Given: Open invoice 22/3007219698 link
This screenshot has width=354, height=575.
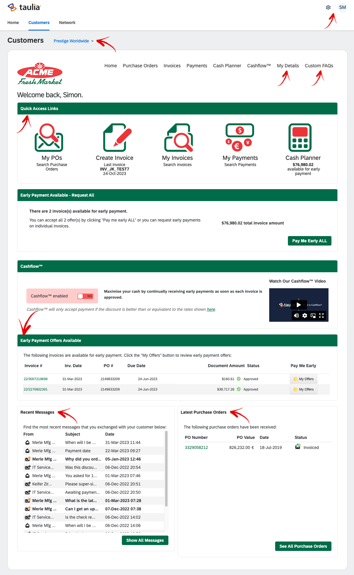Looking at the screenshot, I should pos(36,379).
